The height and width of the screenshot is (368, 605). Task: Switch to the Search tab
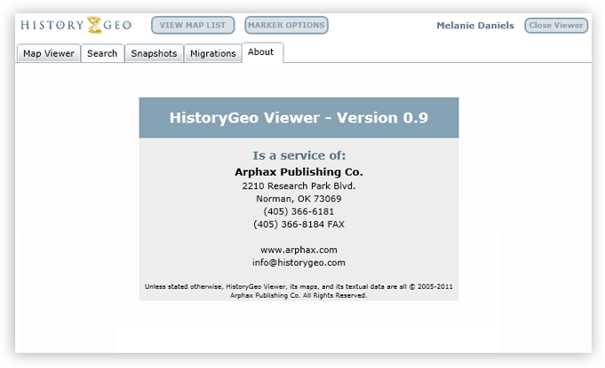coord(102,53)
